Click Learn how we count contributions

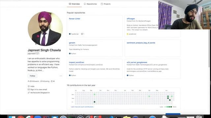(82, 107)
